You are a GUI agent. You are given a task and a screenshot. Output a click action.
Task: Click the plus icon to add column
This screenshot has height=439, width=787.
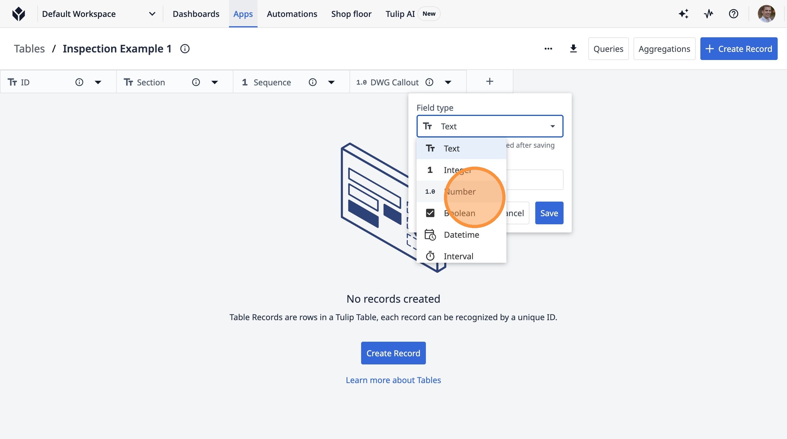(x=489, y=82)
